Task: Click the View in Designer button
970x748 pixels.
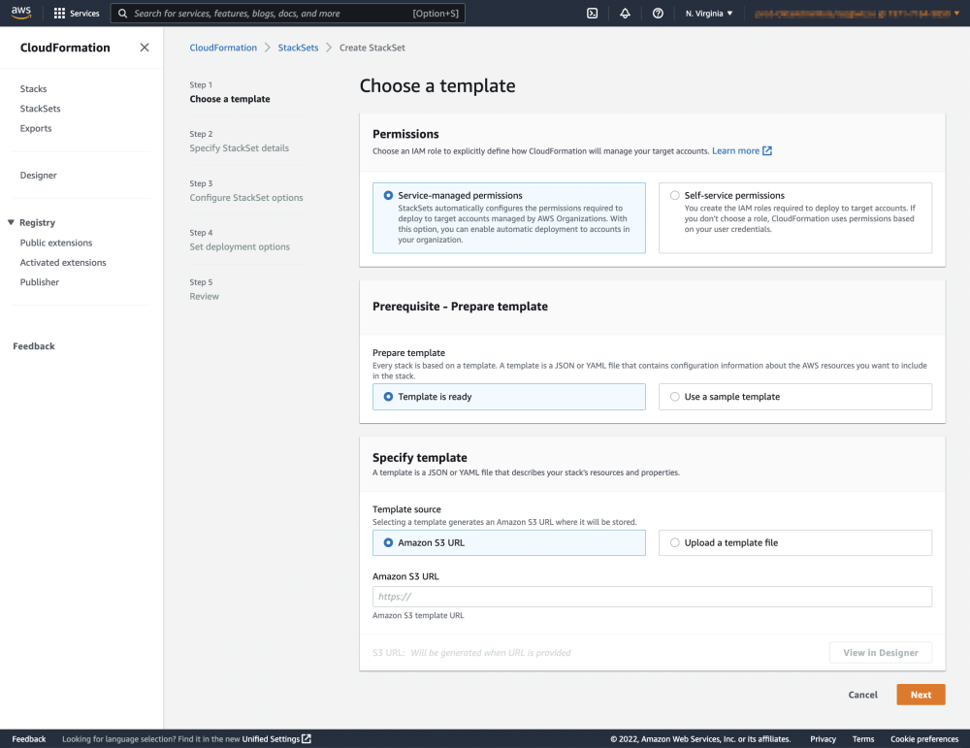Action: [881, 653]
